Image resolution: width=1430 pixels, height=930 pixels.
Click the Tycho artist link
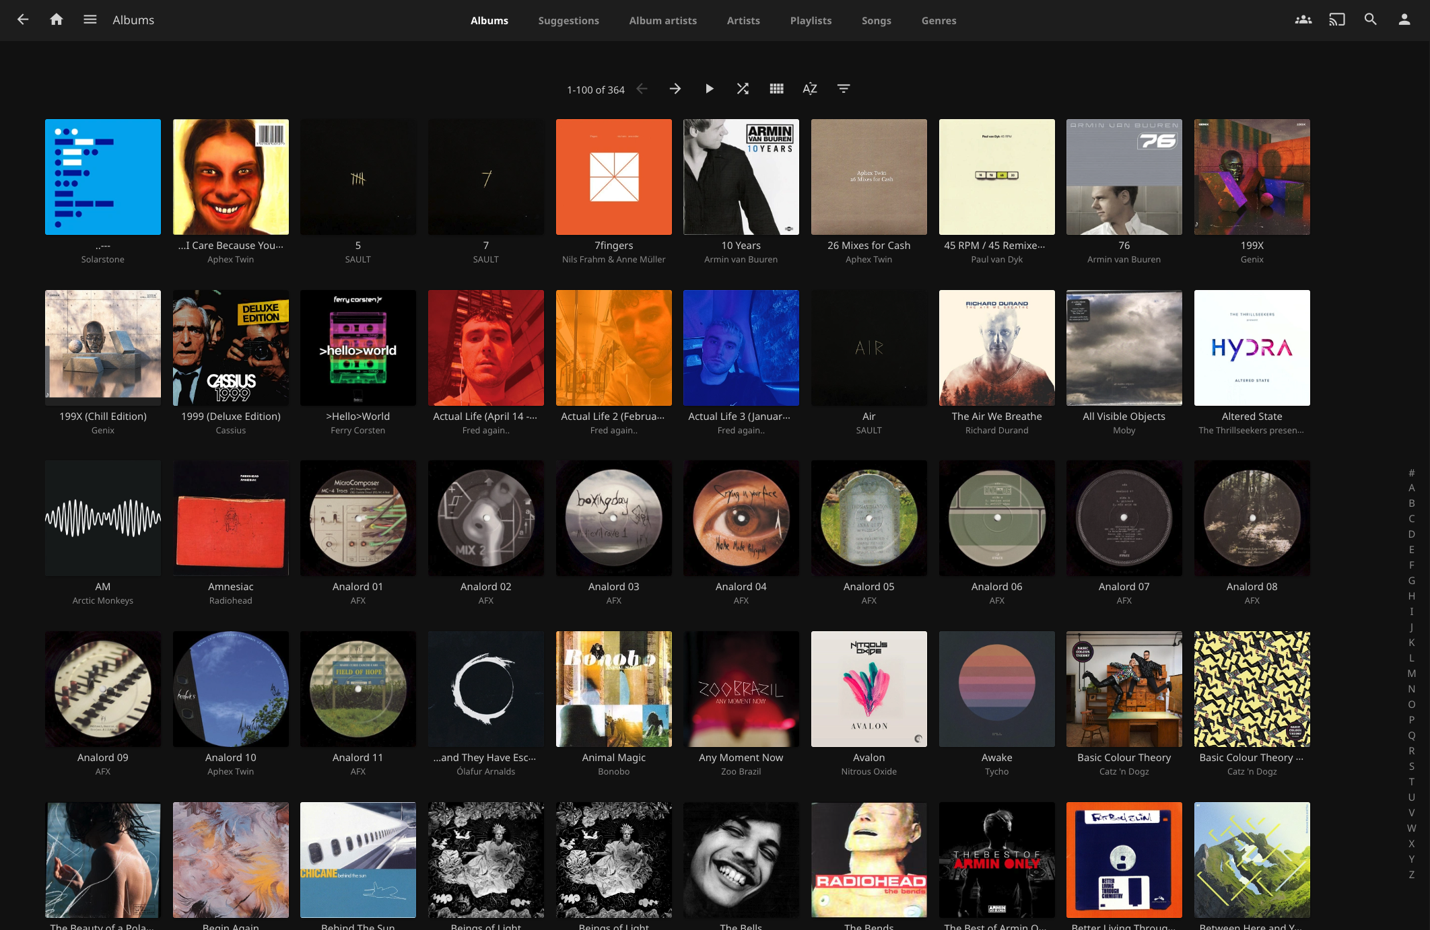click(x=997, y=772)
